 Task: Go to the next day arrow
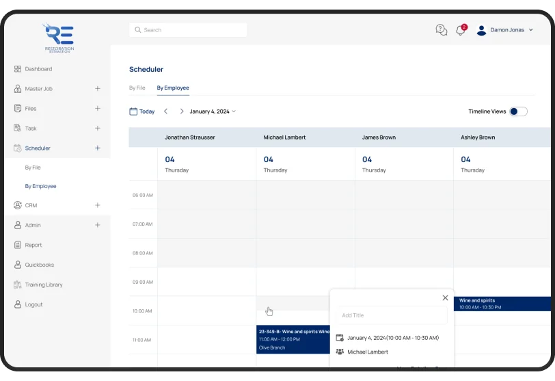click(182, 111)
